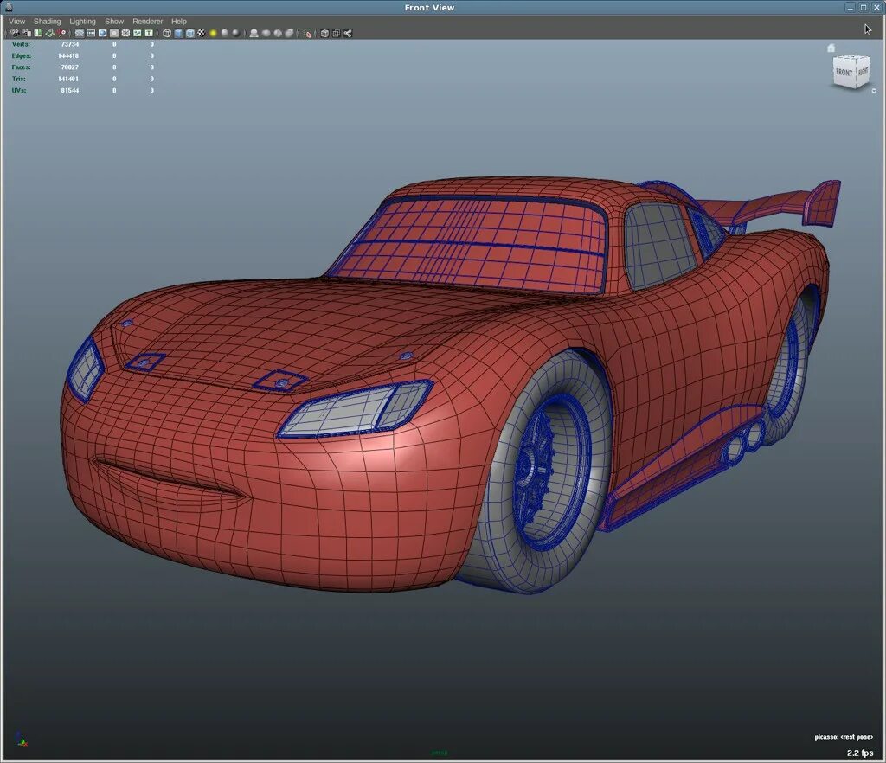Click the 'Verts:' heads-up label
The image size is (886, 763).
[21, 44]
